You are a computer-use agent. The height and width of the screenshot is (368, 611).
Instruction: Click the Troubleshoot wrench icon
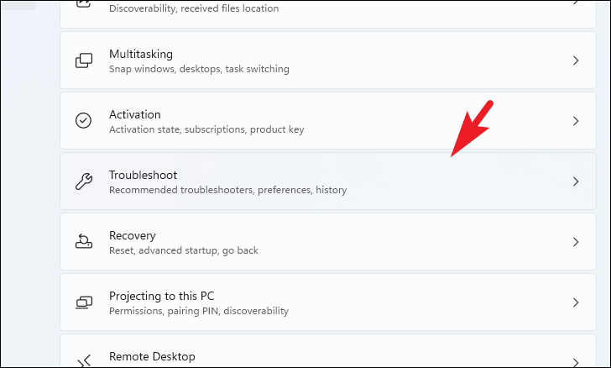click(84, 181)
